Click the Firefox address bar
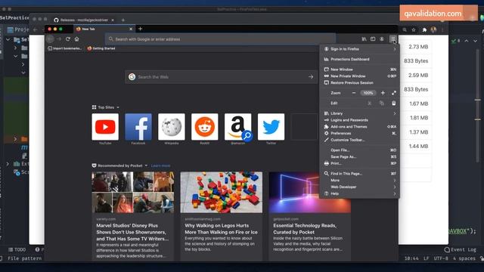The width and height of the screenshot is (484, 272). point(220,39)
